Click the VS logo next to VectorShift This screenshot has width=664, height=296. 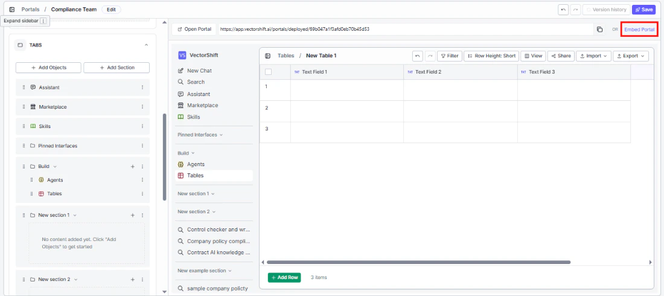182,55
